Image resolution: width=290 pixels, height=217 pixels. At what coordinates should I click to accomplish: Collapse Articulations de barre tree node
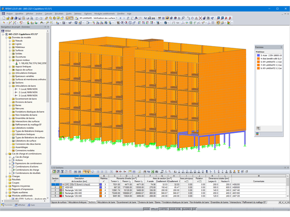pyautogui.click(x=10, y=86)
